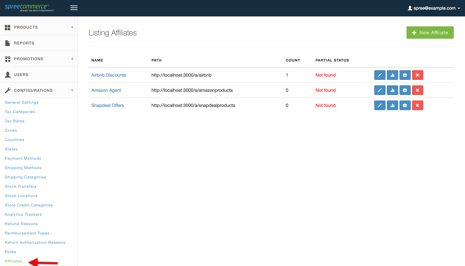Image resolution: width=465 pixels, height=266 pixels.
Task: View bar-chart stats for Airbnb Discounts
Action: [392, 75]
